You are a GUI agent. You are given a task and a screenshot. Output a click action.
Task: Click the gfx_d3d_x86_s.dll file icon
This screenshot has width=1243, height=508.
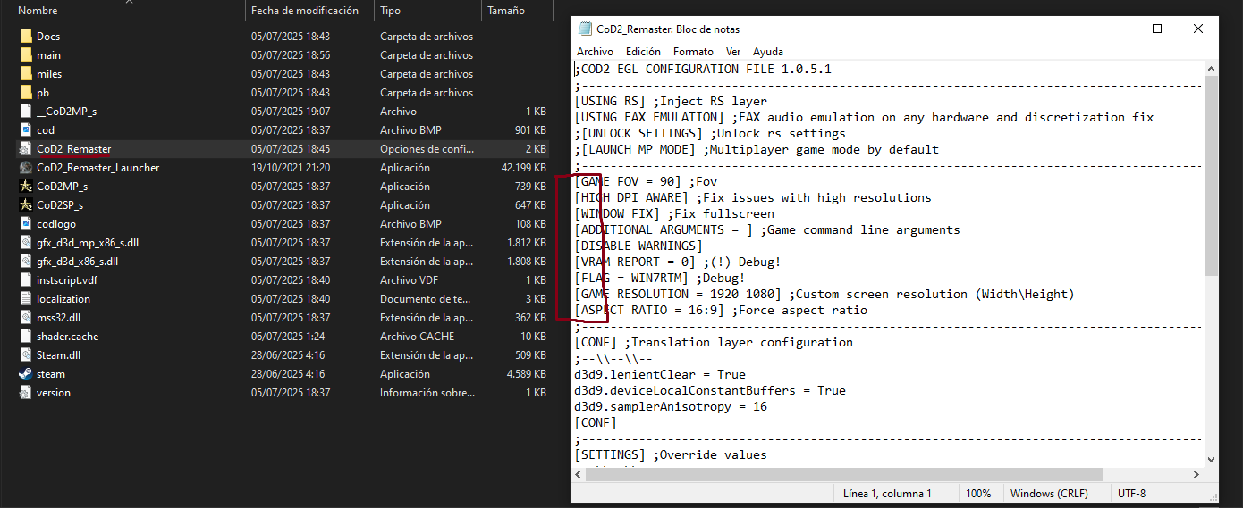[26, 262]
